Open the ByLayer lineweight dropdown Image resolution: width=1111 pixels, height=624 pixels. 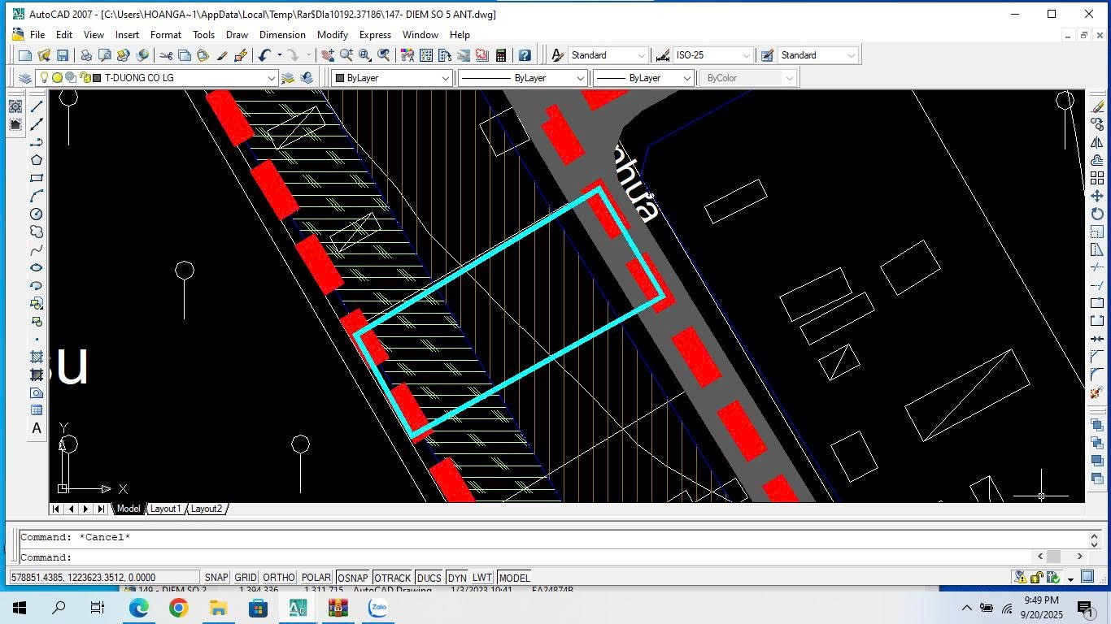point(686,78)
